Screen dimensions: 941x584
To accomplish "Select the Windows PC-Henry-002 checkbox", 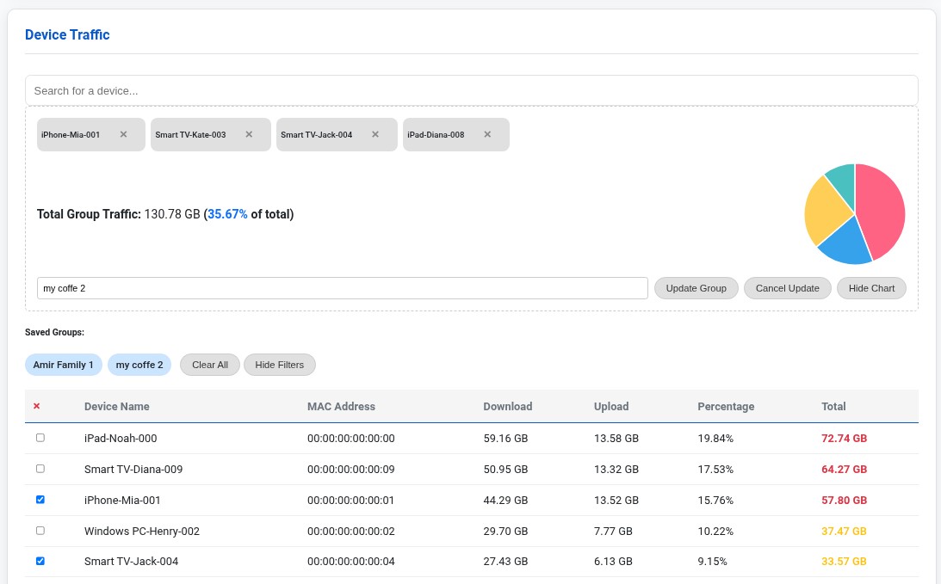I will click(40, 531).
